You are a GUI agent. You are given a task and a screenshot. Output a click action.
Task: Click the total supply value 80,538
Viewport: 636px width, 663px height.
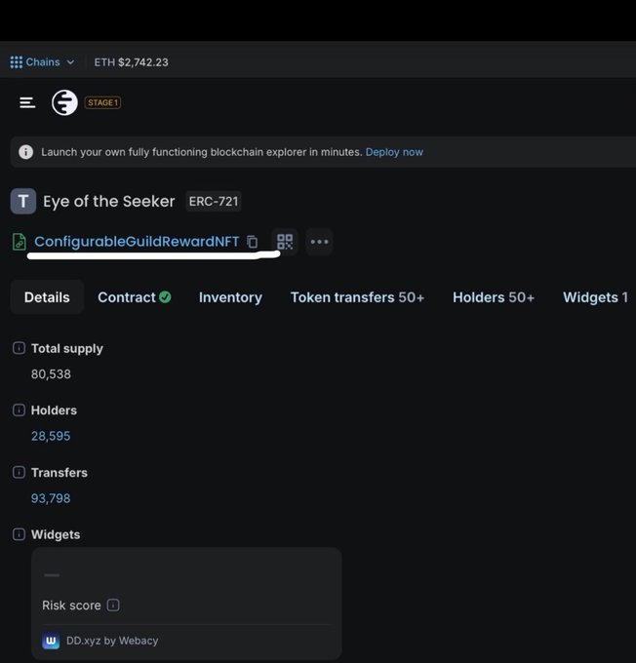point(51,374)
